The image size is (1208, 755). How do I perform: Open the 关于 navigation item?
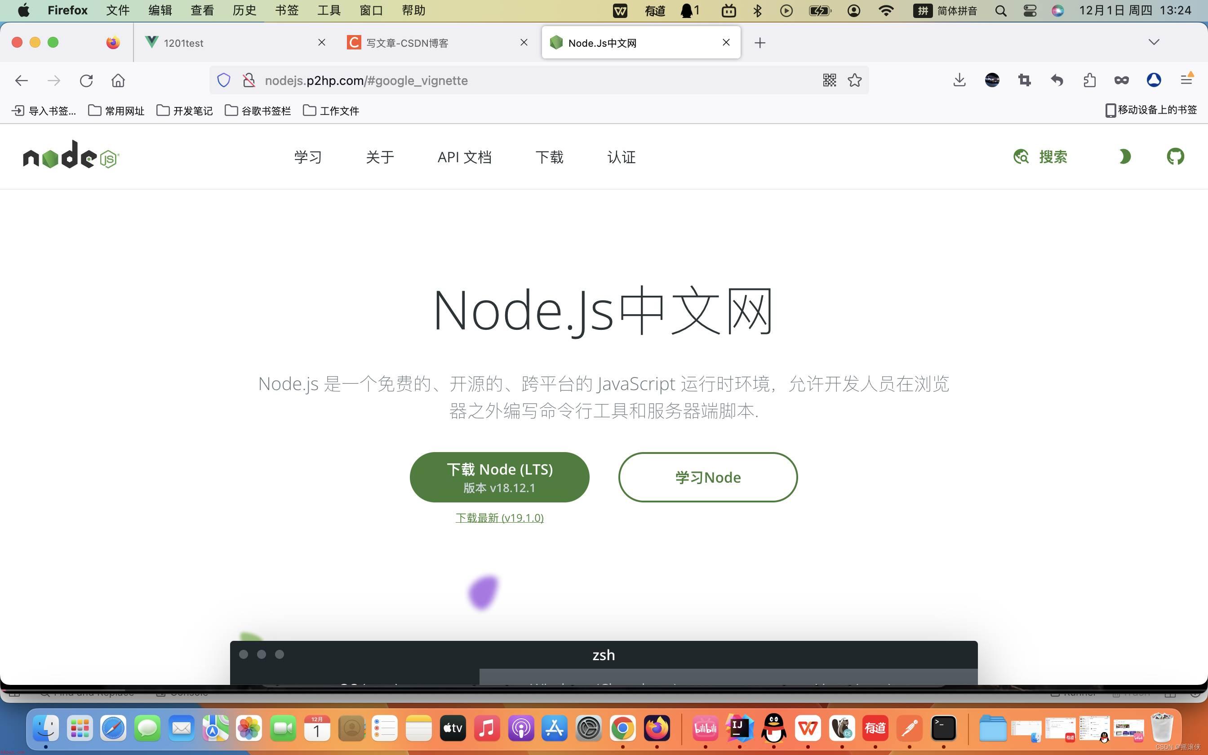point(380,157)
